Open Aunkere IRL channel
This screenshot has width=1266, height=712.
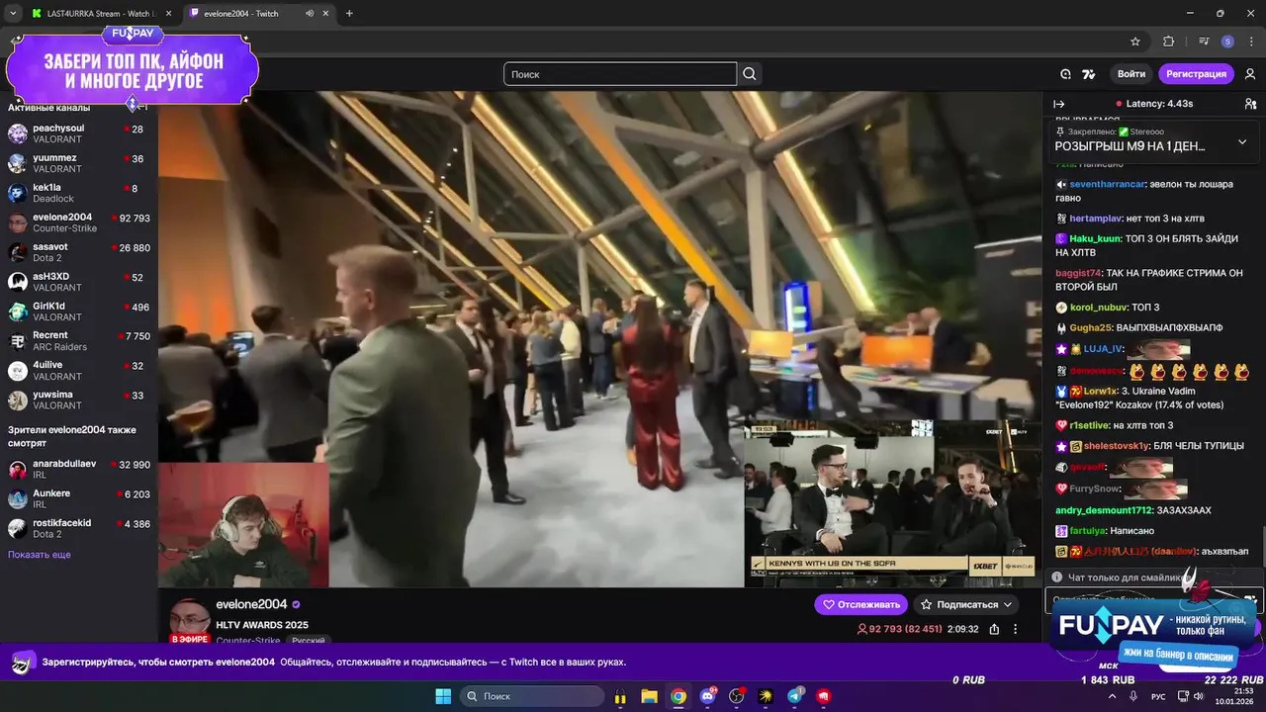point(79,498)
